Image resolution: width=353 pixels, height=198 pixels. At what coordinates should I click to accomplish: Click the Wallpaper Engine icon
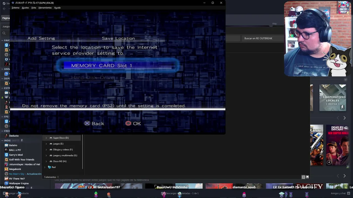tap(6, 183)
